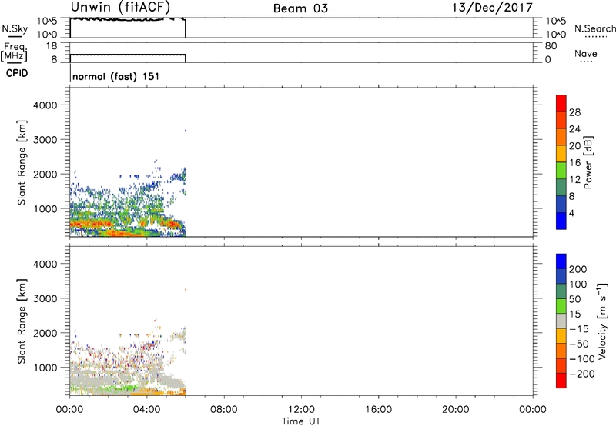Click the '3000' tick of the velocity panel
The height and width of the screenshot is (426, 616).
(x=45, y=299)
